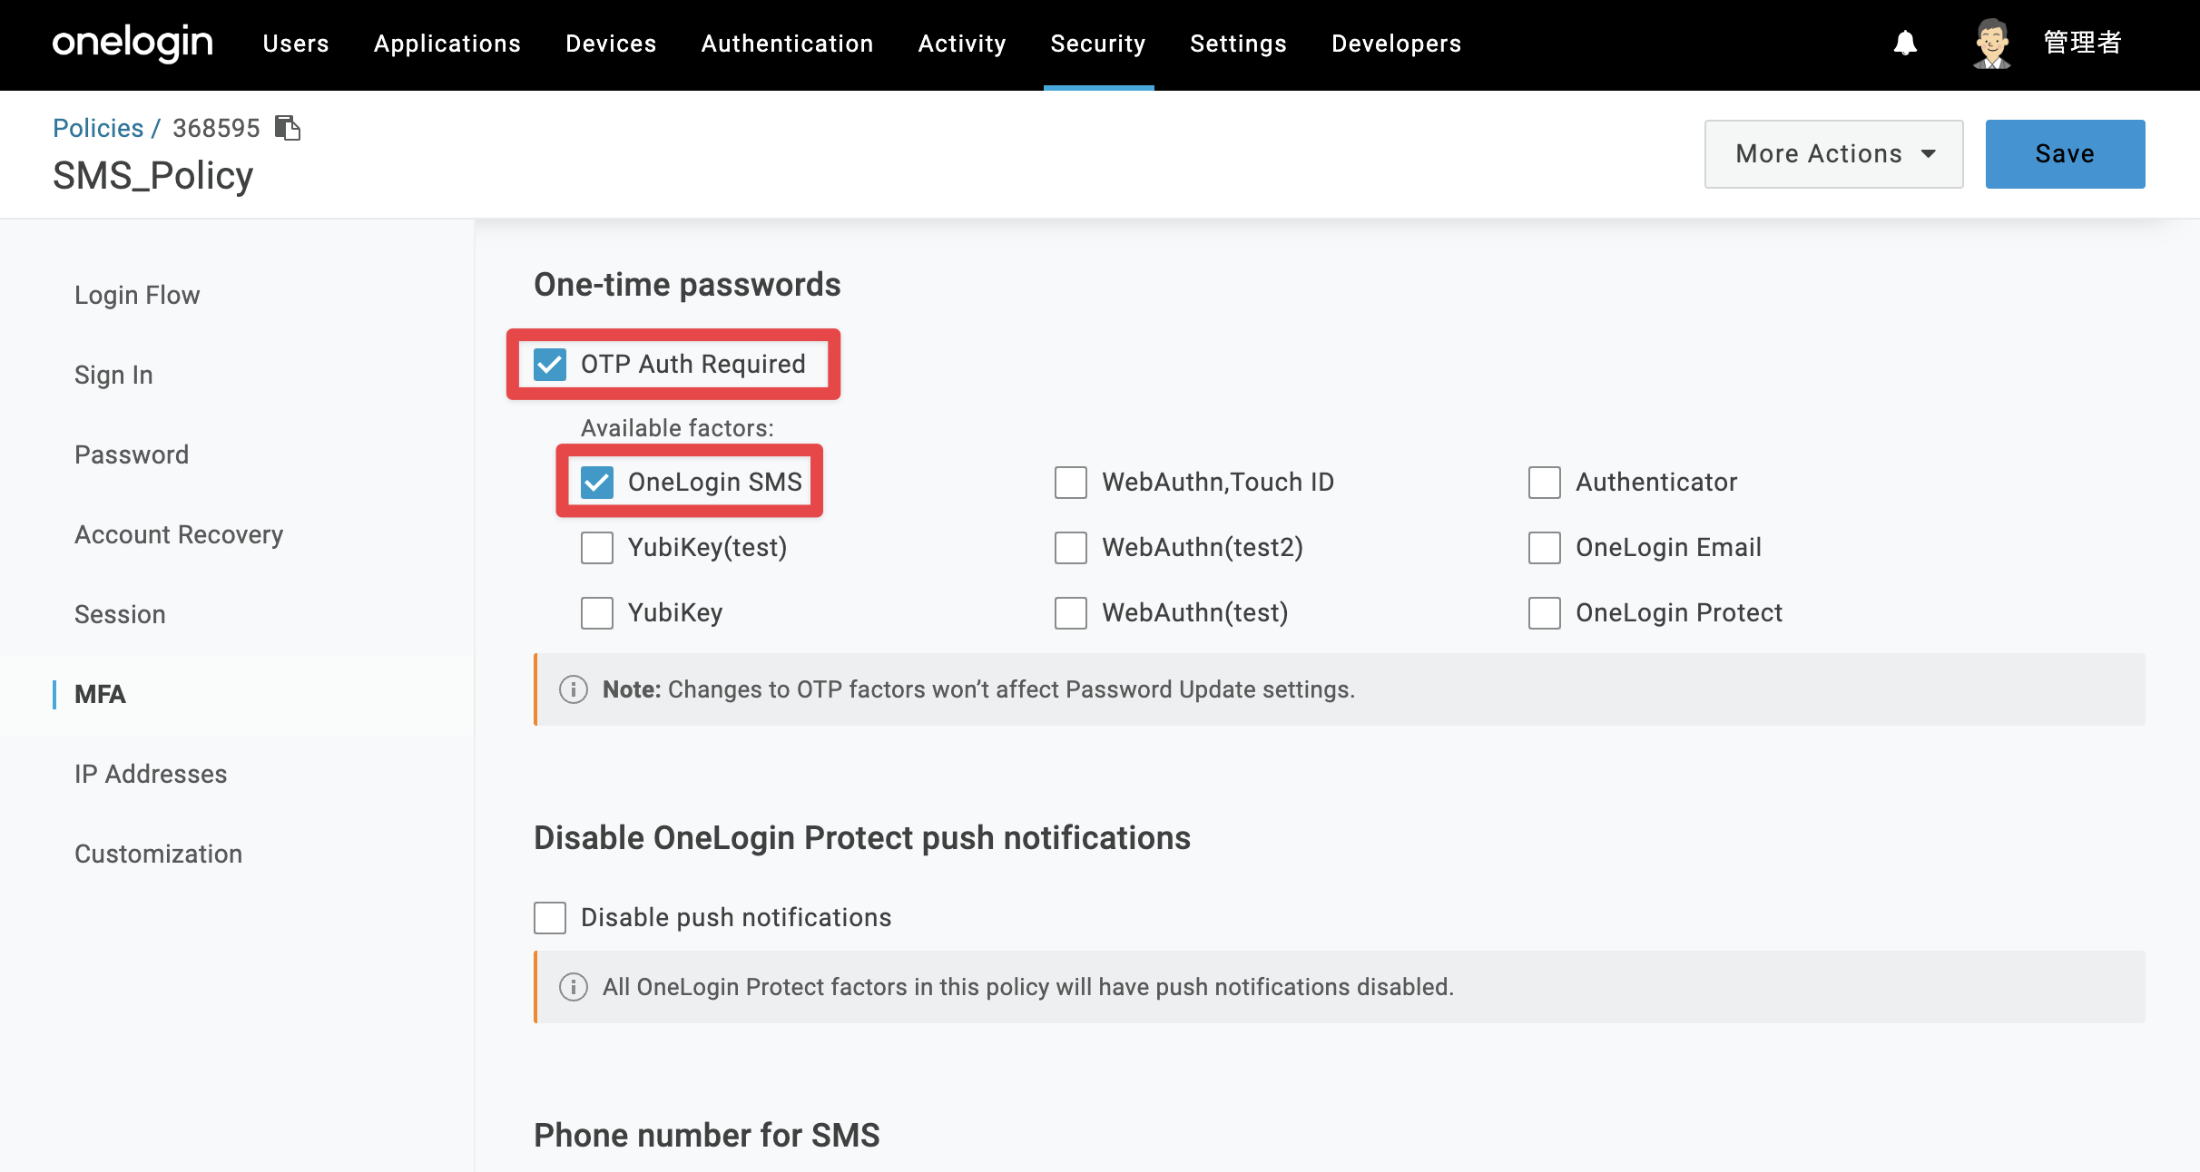Viewport: 2200px width, 1172px height.
Task: Enable the Authenticator factor
Action: 1545,482
